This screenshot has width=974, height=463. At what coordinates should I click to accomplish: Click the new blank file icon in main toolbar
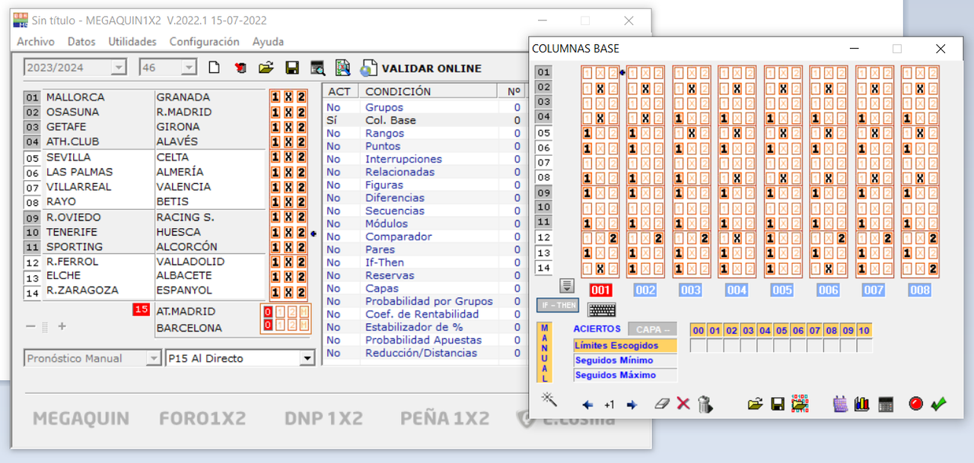(x=215, y=68)
